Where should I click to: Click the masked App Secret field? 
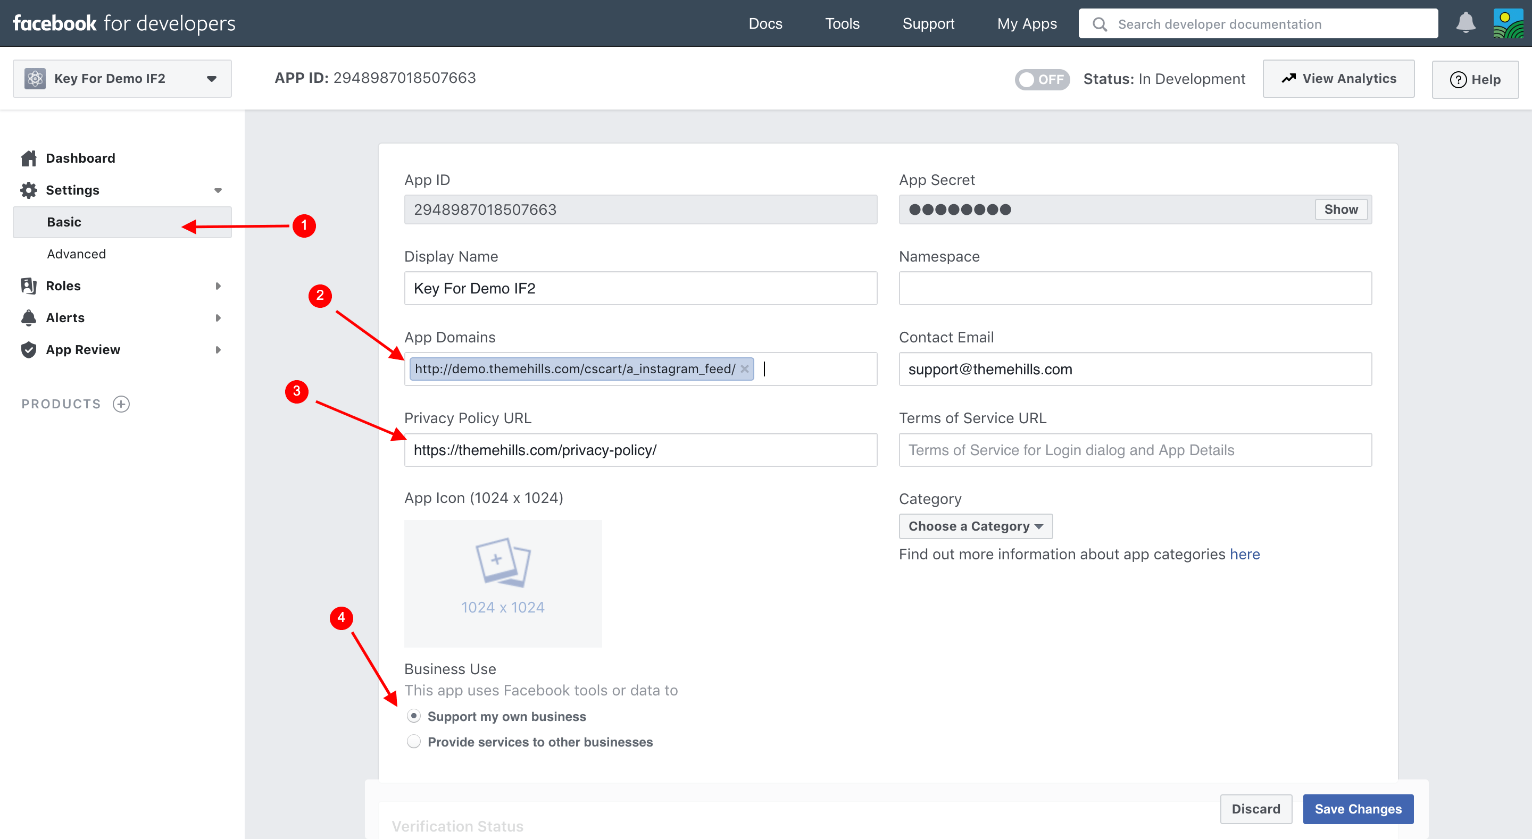(1135, 209)
